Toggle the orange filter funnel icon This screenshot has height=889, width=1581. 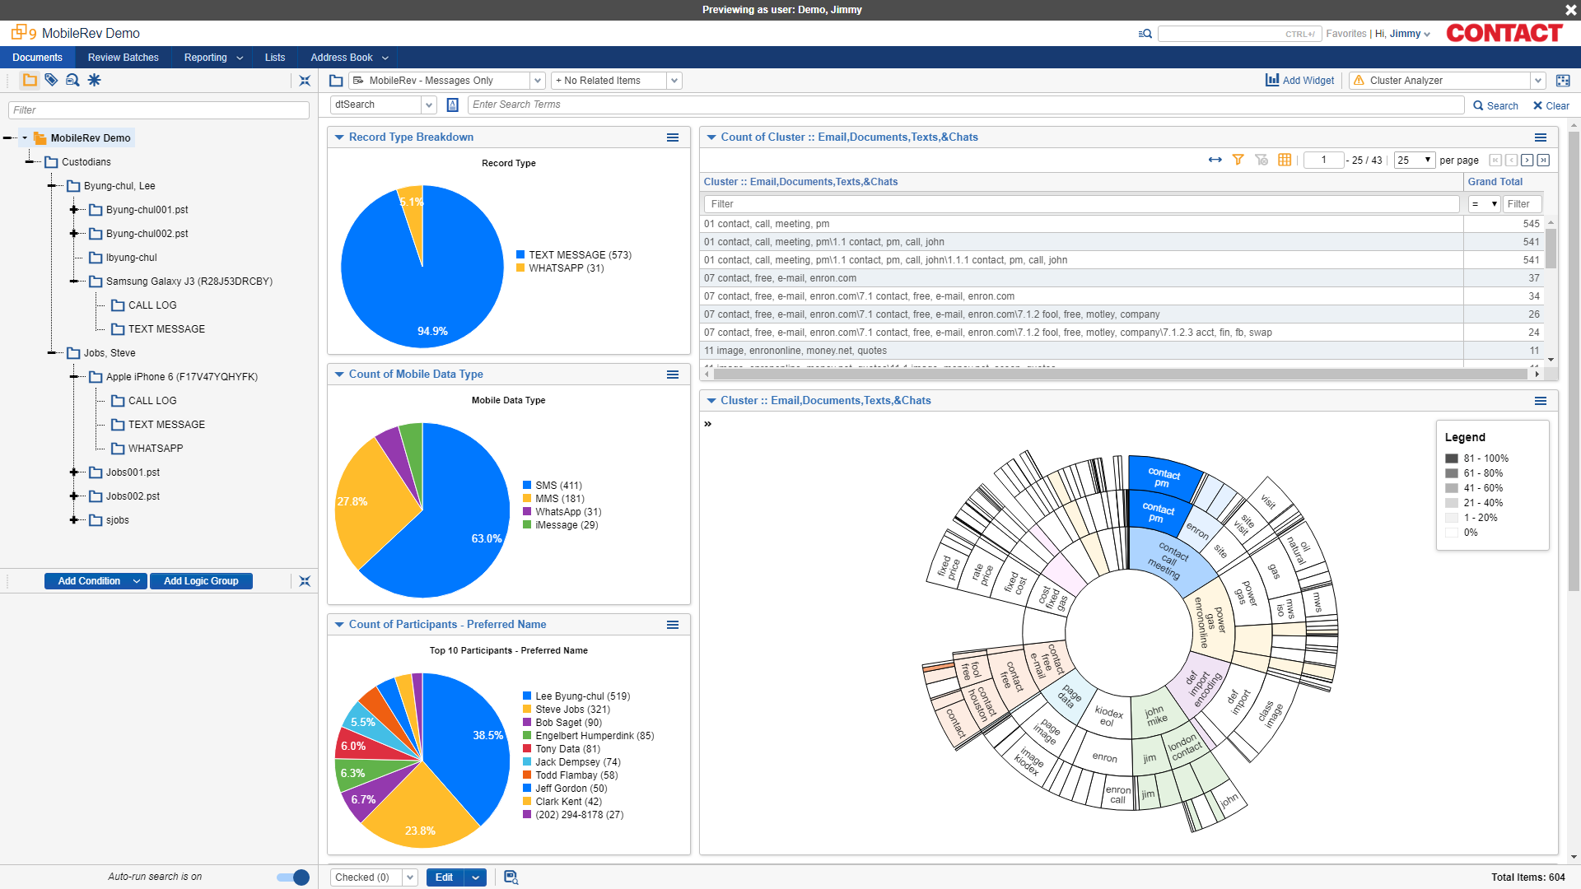1238,160
